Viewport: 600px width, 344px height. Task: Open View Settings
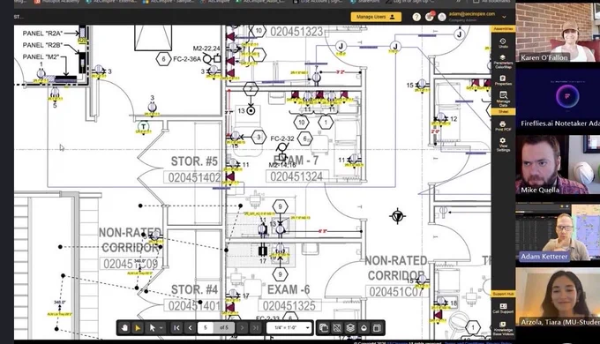pyautogui.click(x=503, y=145)
